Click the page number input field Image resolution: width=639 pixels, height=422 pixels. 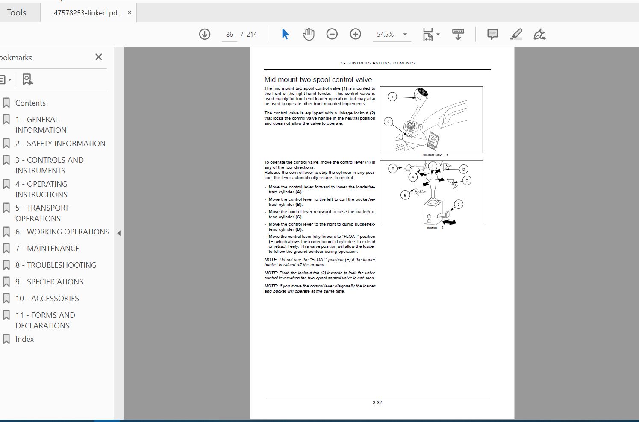click(x=230, y=34)
